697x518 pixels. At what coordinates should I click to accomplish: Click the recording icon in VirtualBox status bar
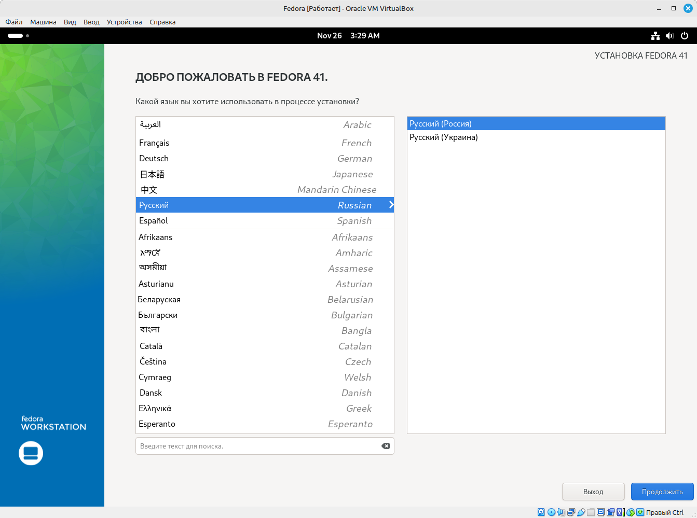pos(611,512)
